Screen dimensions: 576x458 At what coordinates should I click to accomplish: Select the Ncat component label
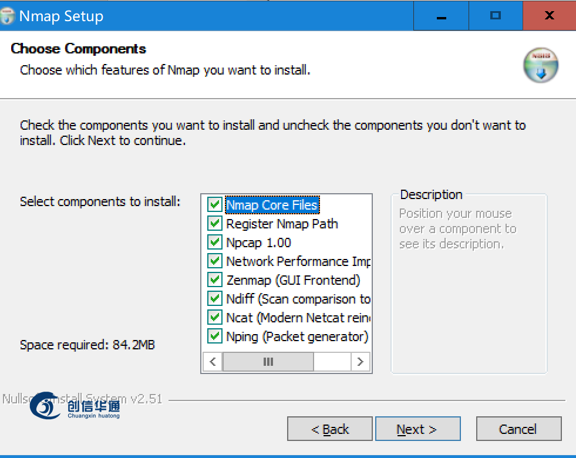(x=298, y=318)
